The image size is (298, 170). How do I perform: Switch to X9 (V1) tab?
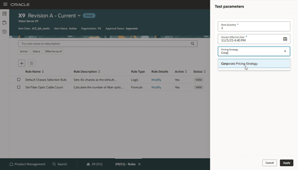(94, 164)
